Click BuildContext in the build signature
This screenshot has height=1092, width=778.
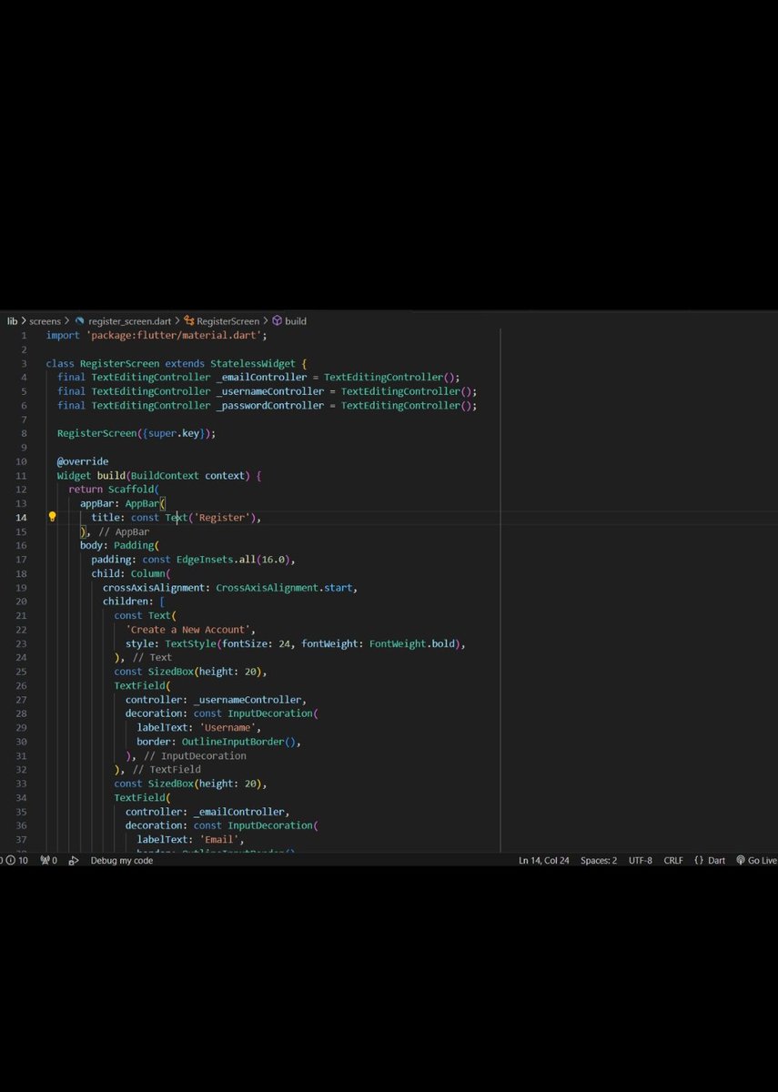pyautogui.click(x=165, y=475)
